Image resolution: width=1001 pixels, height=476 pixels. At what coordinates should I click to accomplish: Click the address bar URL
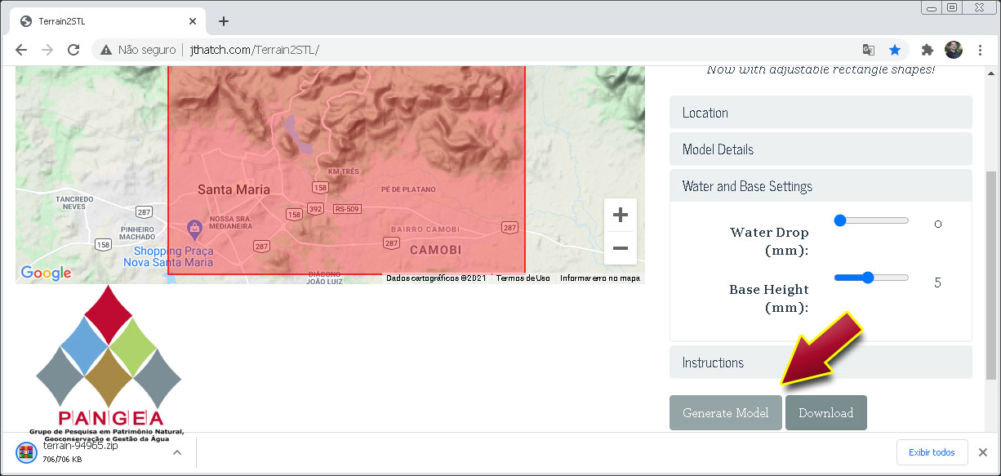tap(254, 50)
